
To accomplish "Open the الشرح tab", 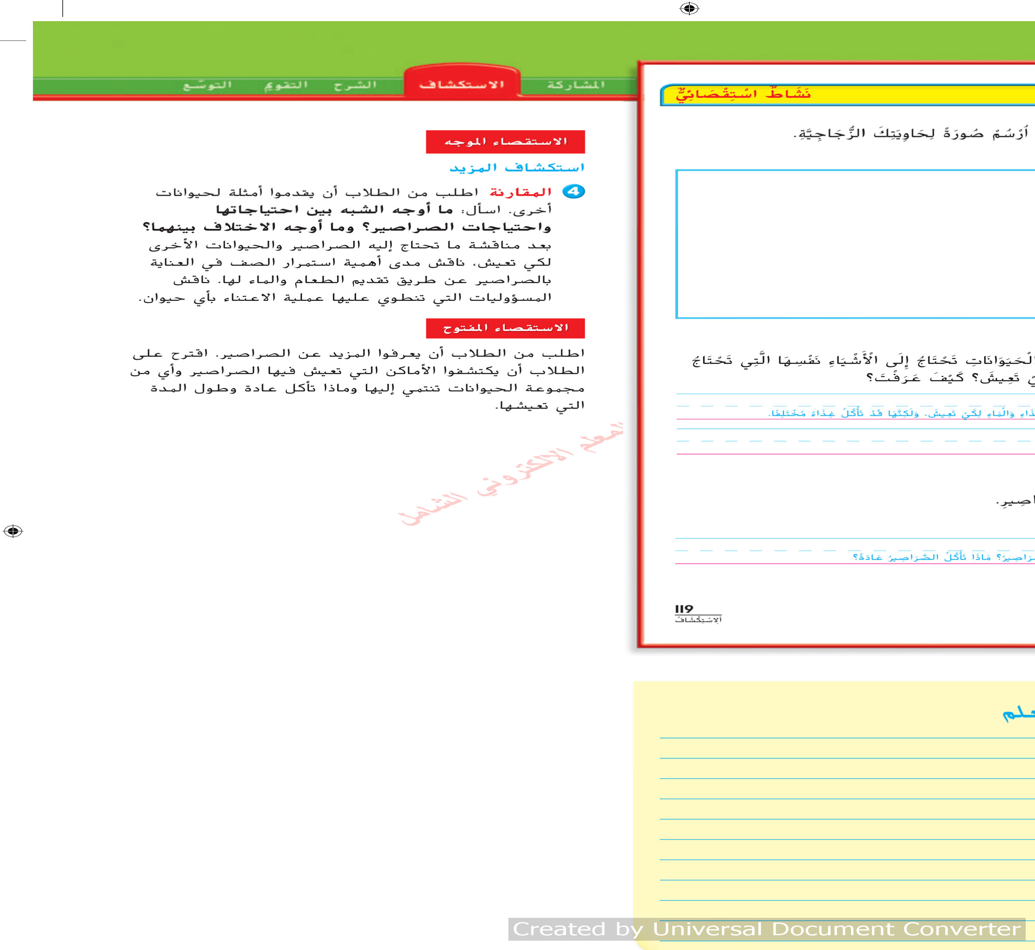I will pyautogui.click(x=355, y=85).
